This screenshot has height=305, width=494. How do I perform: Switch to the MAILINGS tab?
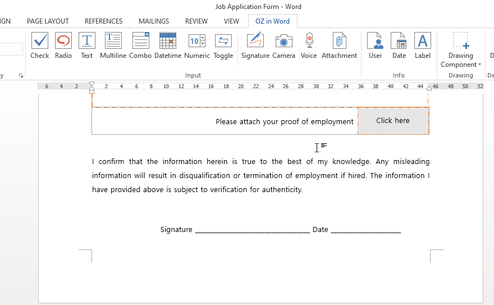click(x=154, y=21)
